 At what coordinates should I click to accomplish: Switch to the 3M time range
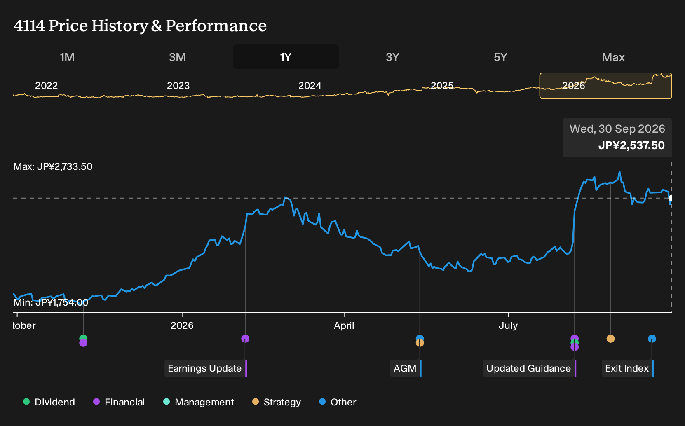click(177, 57)
